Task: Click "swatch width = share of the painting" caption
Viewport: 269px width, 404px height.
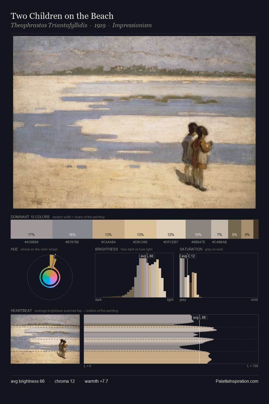Action: pos(79,217)
